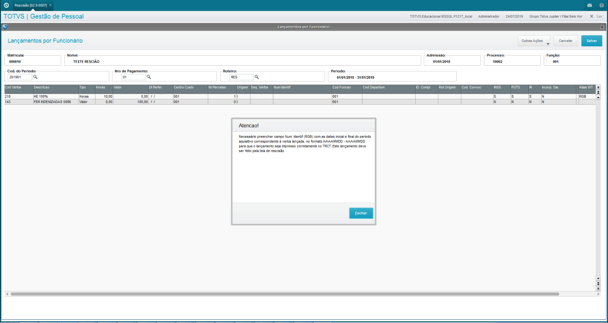Click the Cancelar button
The height and width of the screenshot is (323, 608).
point(566,41)
